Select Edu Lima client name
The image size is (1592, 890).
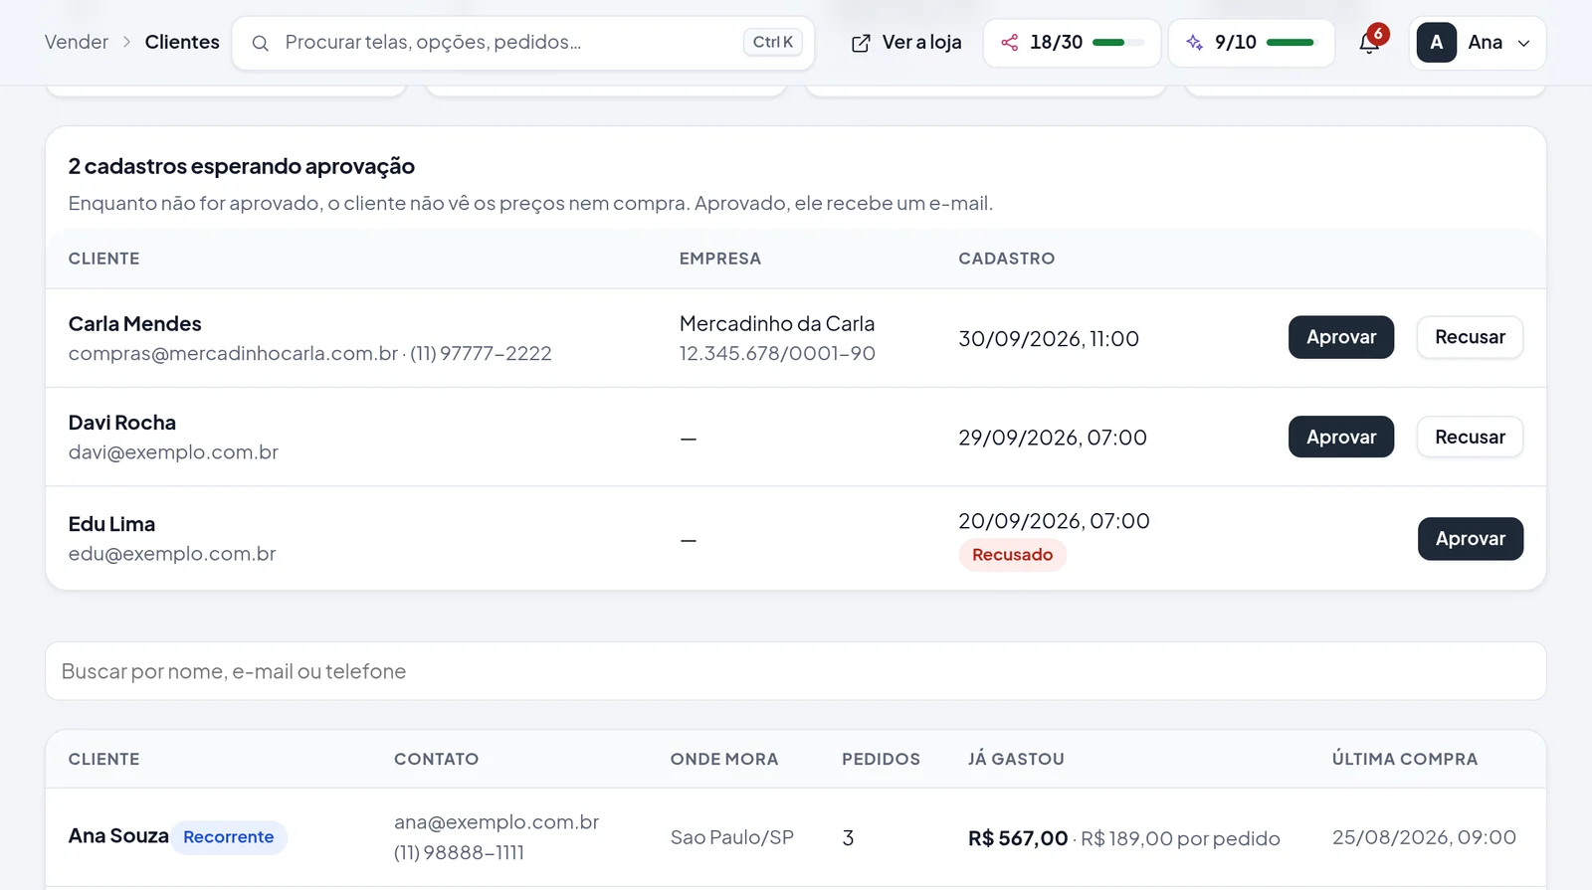111,524
